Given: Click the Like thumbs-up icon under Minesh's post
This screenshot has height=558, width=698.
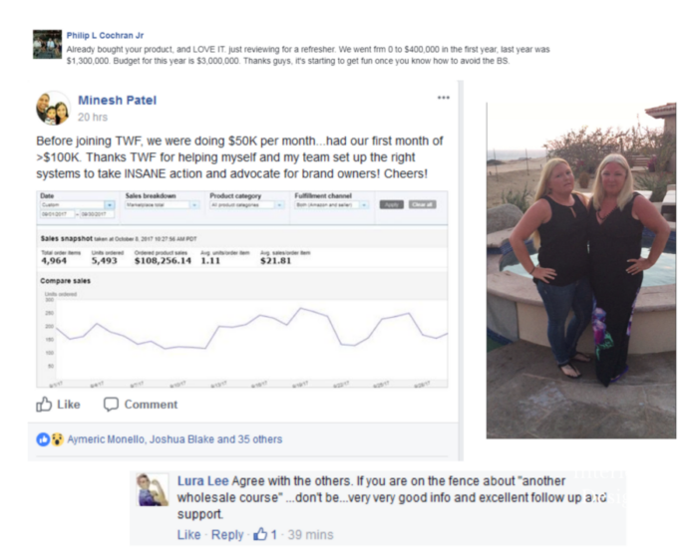Looking at the screenshot, I should (x=44, y=405).
